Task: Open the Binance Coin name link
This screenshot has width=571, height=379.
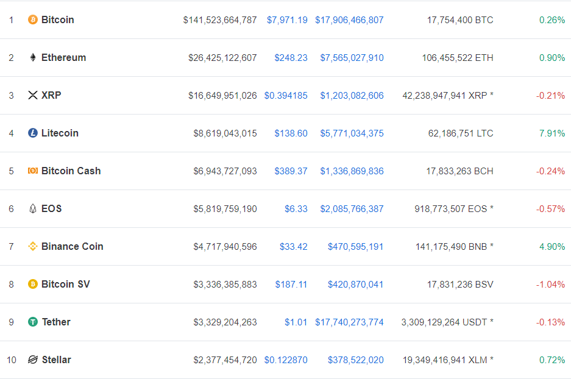Action: (73, 247)
